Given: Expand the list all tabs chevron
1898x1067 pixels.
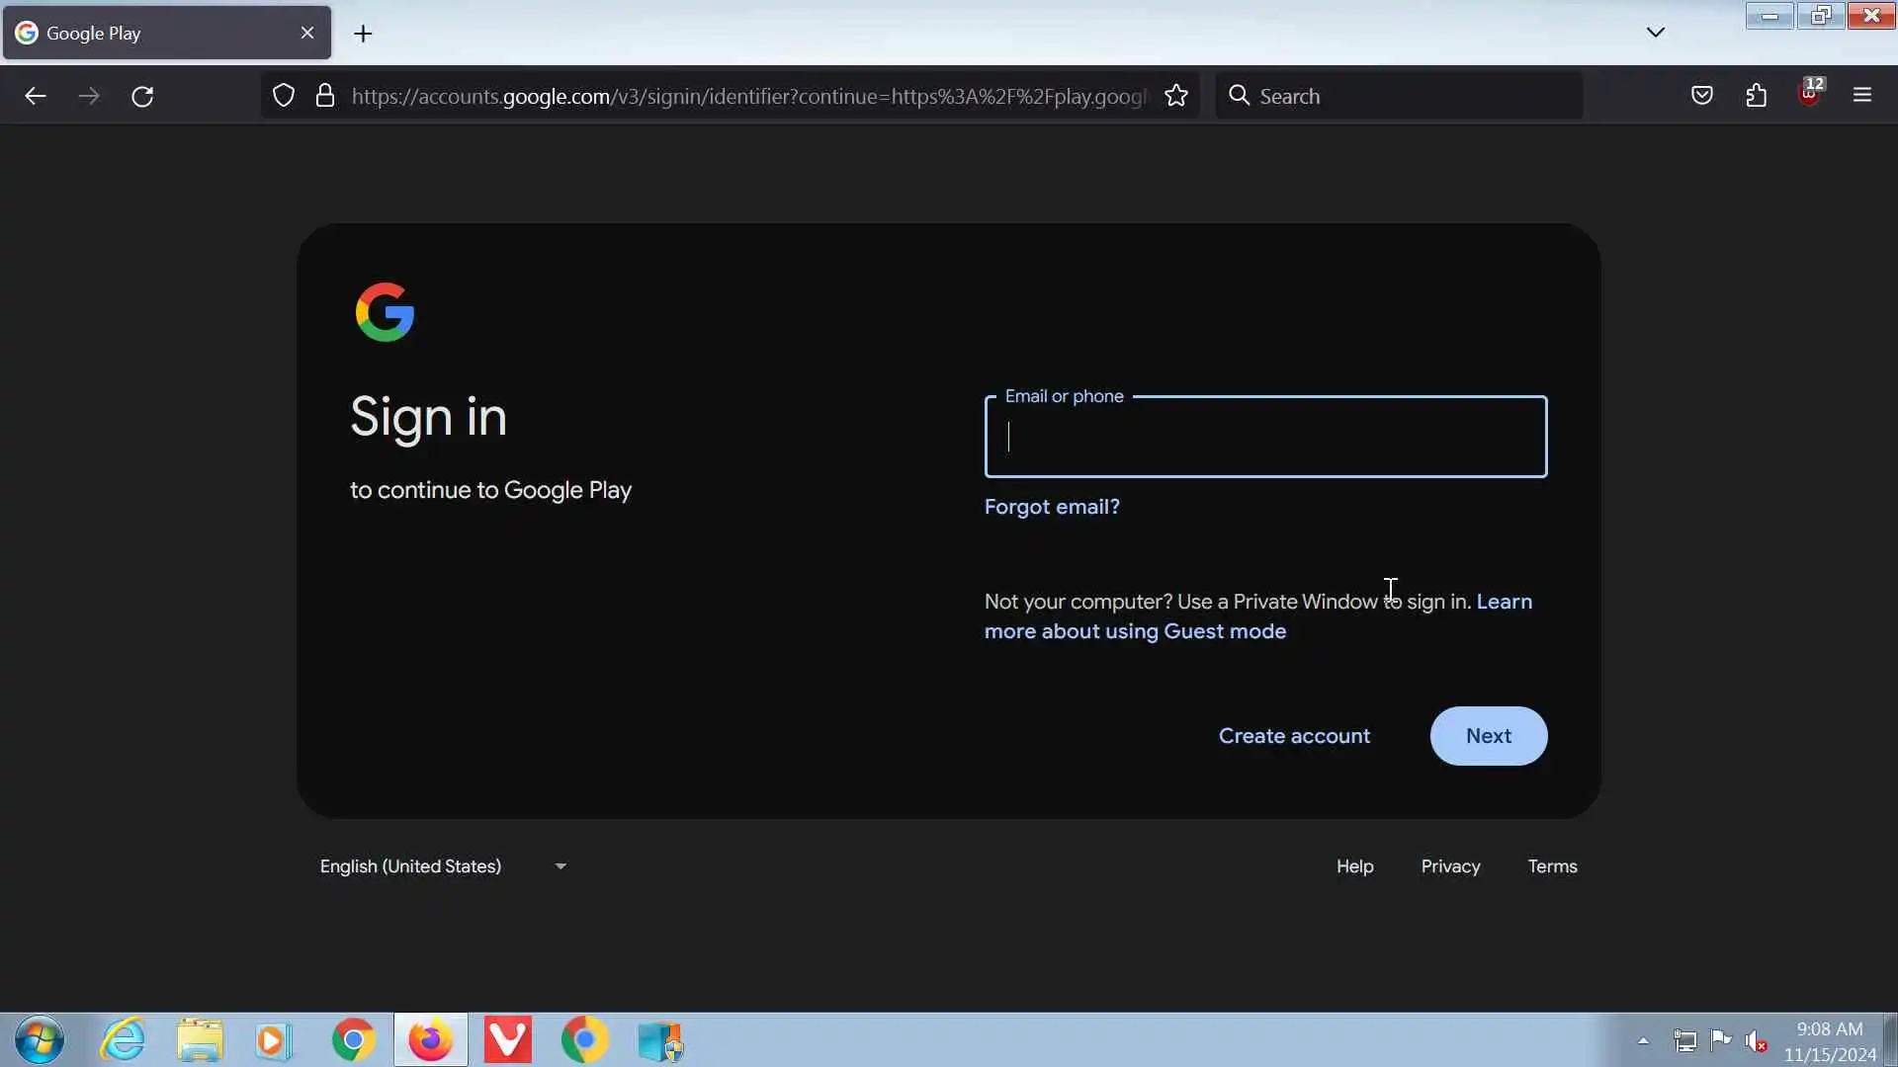Looking at the screenshot, I should [x=1656, y=33].
